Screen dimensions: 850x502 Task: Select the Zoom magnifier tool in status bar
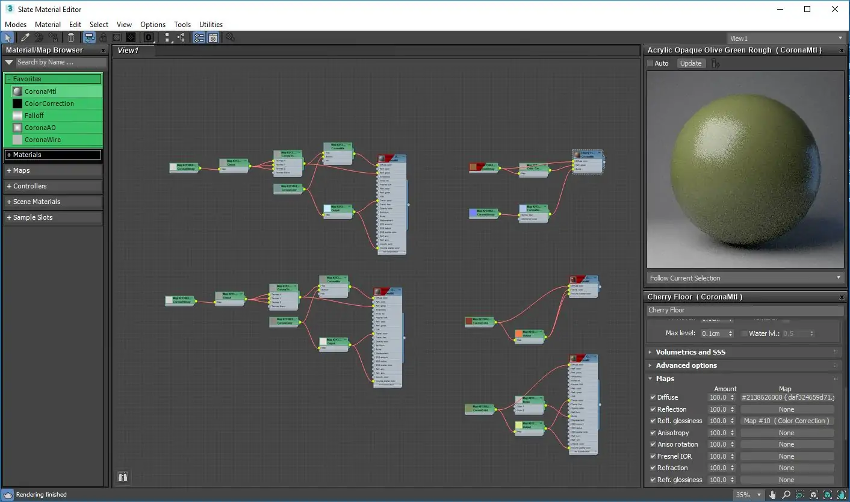786,495
